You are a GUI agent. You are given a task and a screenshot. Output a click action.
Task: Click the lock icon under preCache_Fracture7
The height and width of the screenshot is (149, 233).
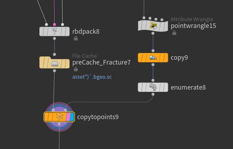[x=76, y=69]
